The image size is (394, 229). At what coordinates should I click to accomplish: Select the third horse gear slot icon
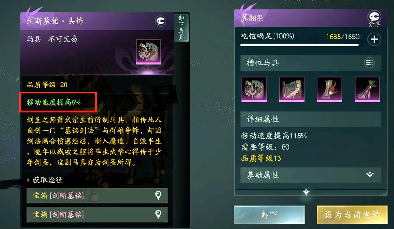click(x=329, y=89)
